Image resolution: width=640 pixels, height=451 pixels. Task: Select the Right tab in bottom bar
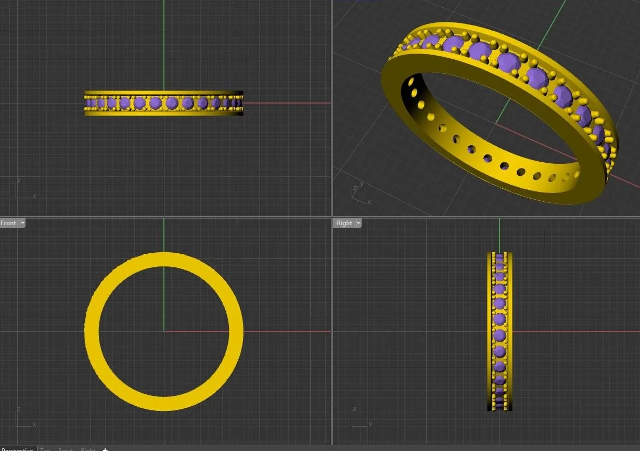[88, 449]
